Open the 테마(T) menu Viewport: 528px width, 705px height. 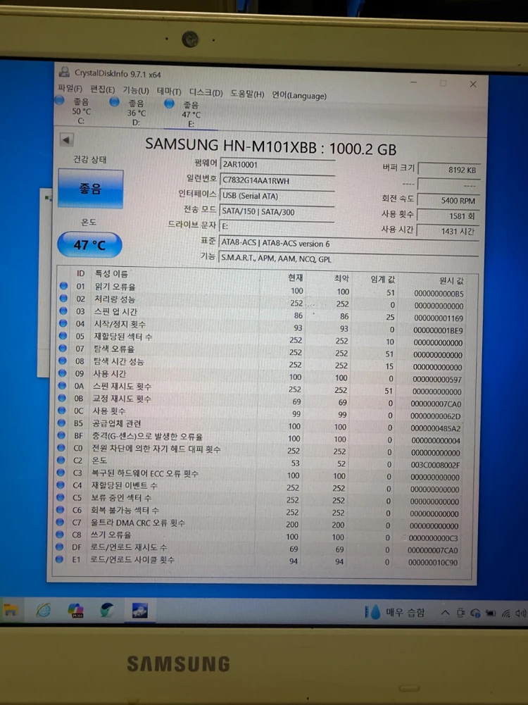(x=169, y=92)
